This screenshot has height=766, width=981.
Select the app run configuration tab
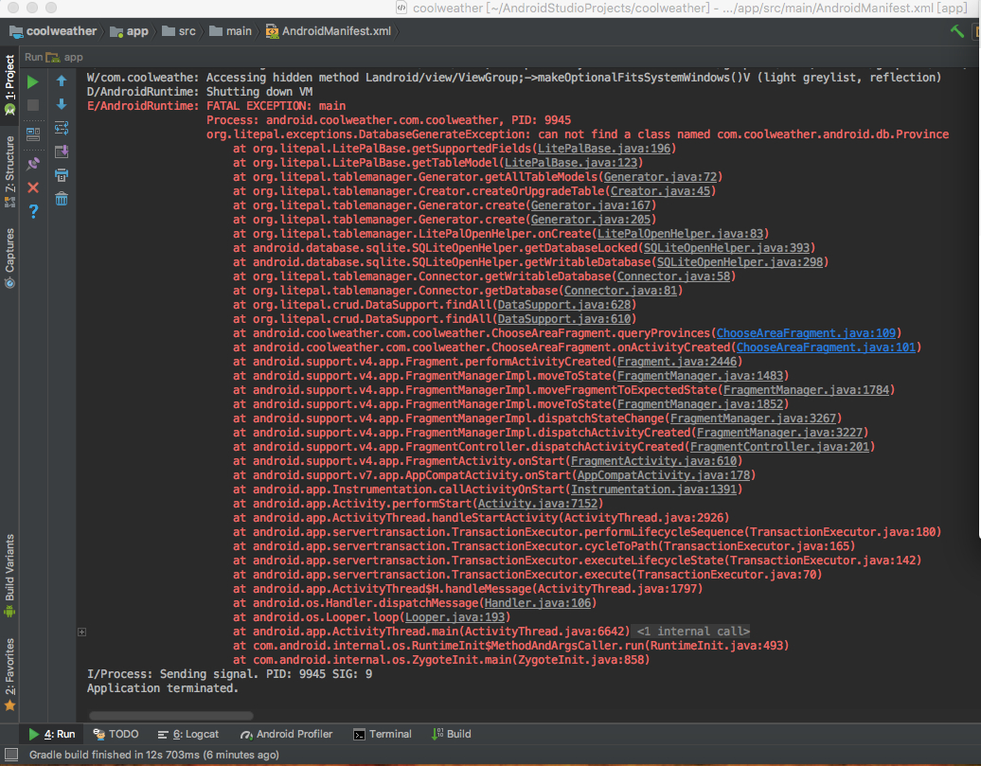(x=64, y=57)
